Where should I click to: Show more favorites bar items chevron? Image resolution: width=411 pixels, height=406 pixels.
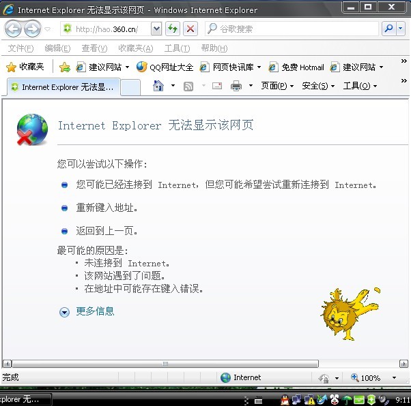[x=404, y=61]
